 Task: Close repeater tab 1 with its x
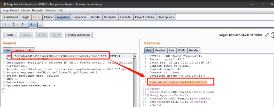(8, 25)
